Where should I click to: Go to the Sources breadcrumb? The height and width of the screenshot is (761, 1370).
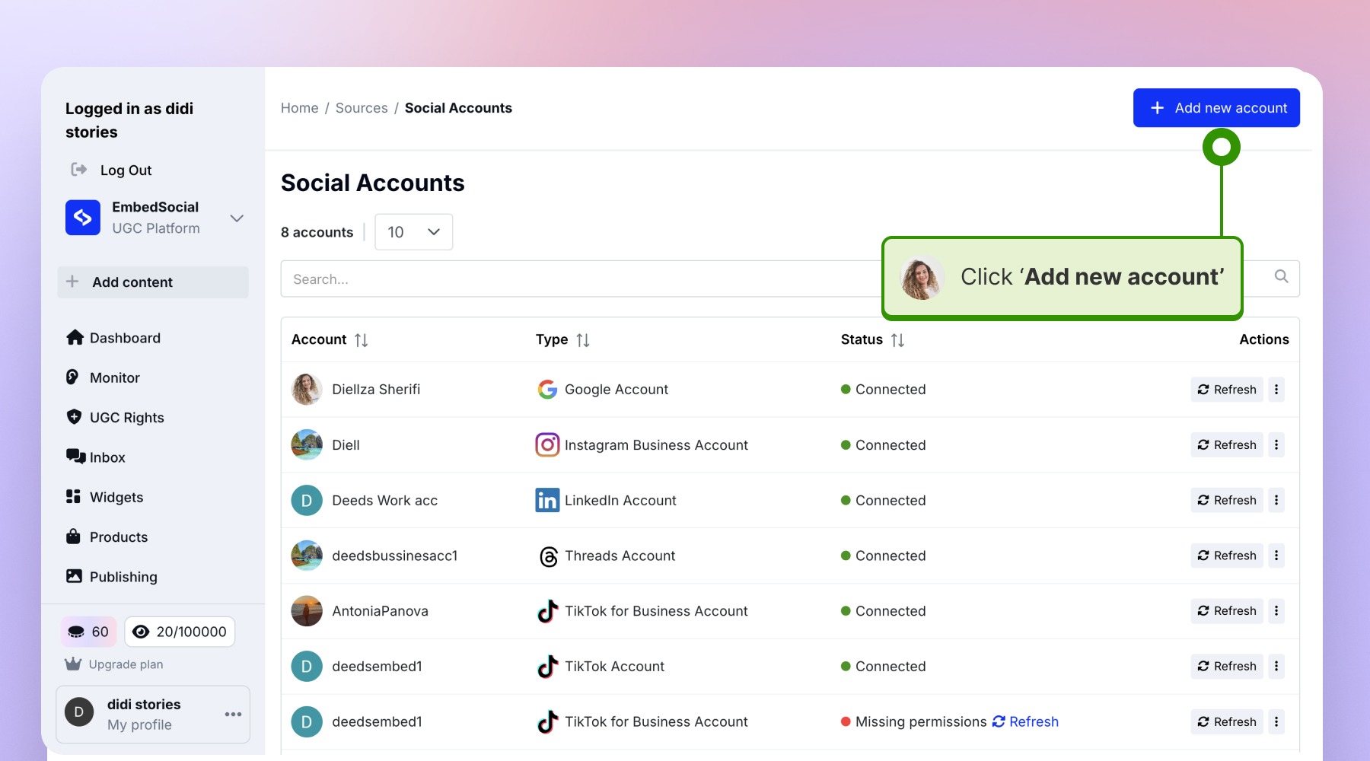[x=362, y=108]
